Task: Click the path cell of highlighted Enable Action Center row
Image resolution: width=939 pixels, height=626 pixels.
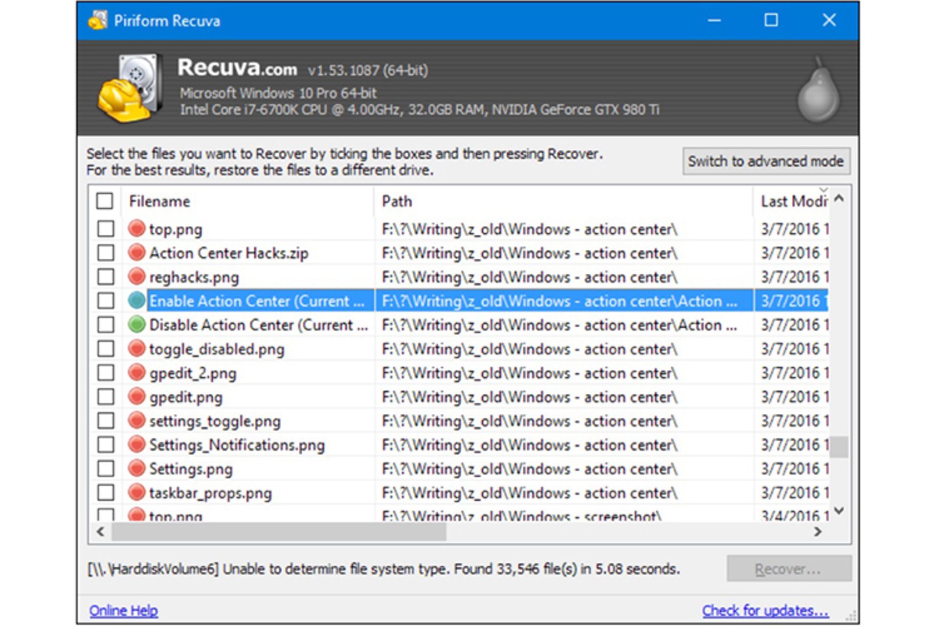Action: 564,301
